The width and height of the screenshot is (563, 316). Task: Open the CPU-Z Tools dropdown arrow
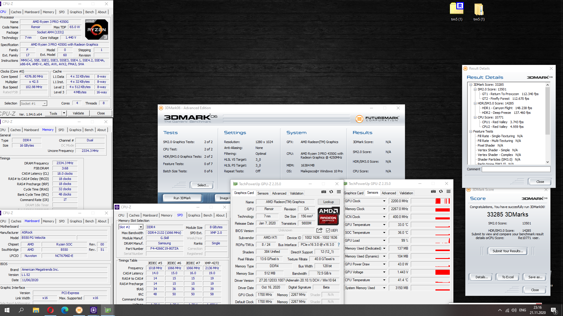(x=64, y=113)
